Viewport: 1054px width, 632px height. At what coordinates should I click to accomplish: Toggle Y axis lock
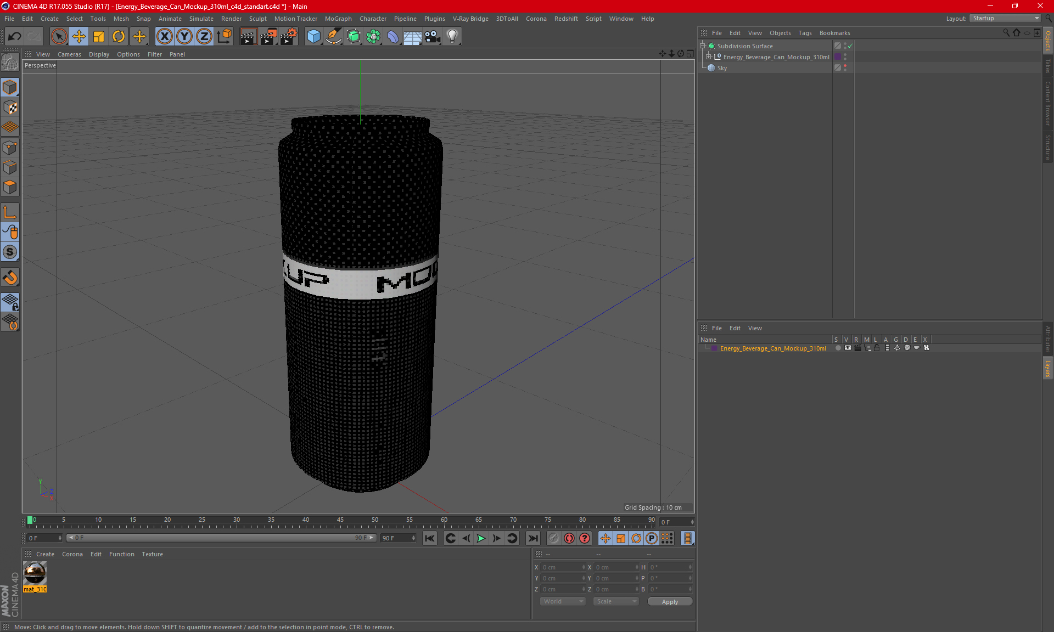pyautogui.click(x=184, y=37)
